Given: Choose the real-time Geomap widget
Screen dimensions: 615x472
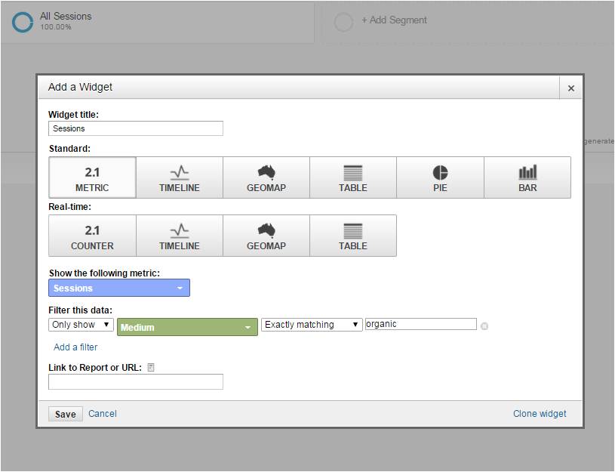Looking at the screenshot, I should coord(266,236).
